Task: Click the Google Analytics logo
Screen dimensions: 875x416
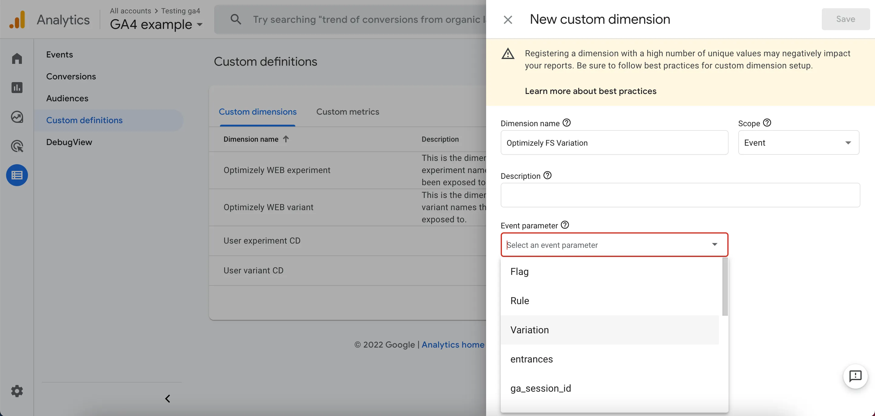Action: pyautogui.click(x=17, y=19)
